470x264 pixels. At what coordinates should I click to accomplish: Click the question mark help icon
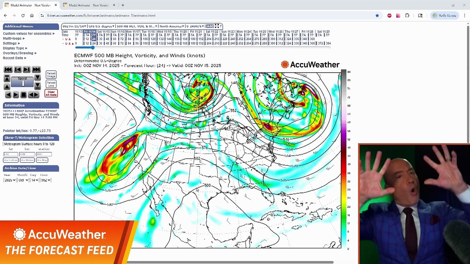221,26
